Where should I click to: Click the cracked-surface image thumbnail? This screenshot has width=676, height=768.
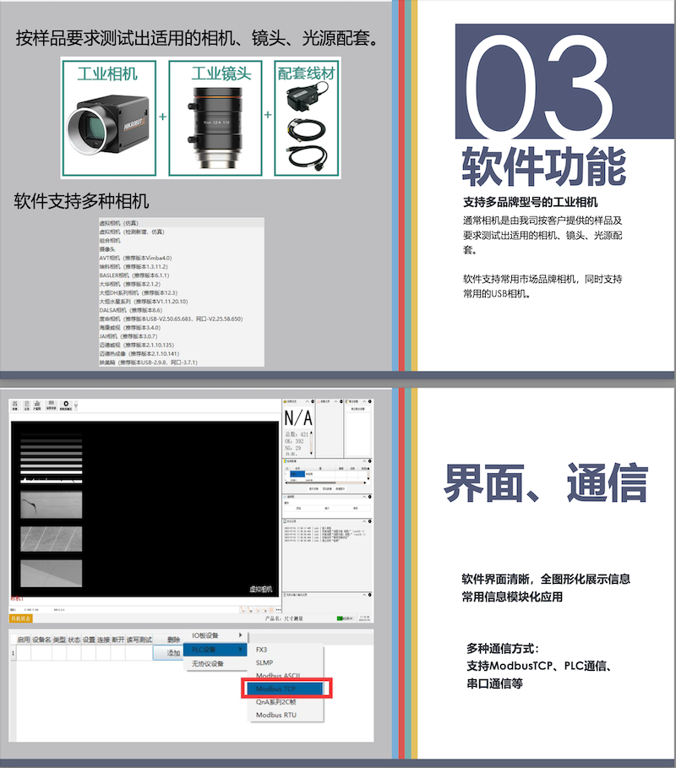52,505
